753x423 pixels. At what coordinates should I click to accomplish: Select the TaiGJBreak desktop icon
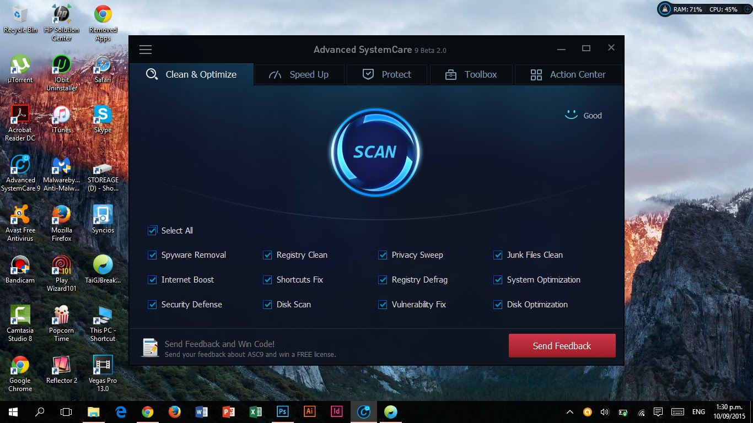point(103,269)
